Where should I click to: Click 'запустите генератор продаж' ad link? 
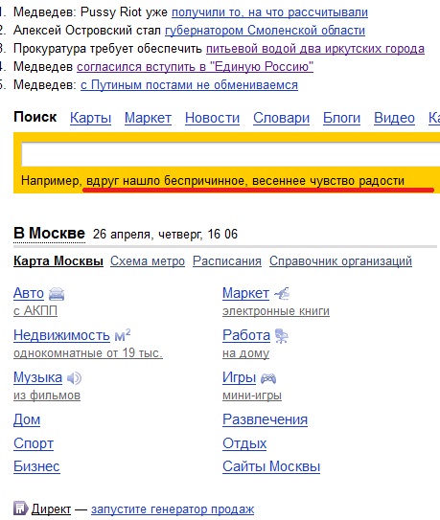click(x=173, y=509)
